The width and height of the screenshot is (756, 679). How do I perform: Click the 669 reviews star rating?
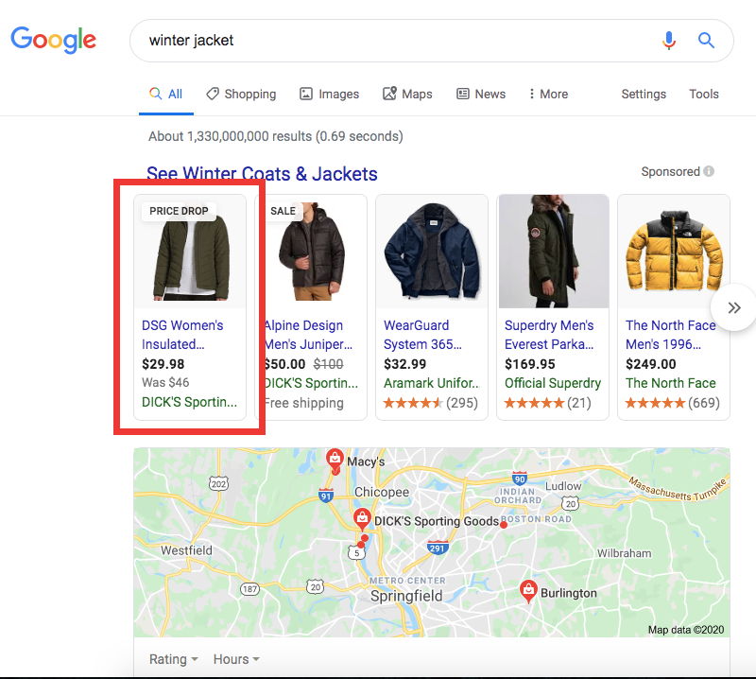673,403
